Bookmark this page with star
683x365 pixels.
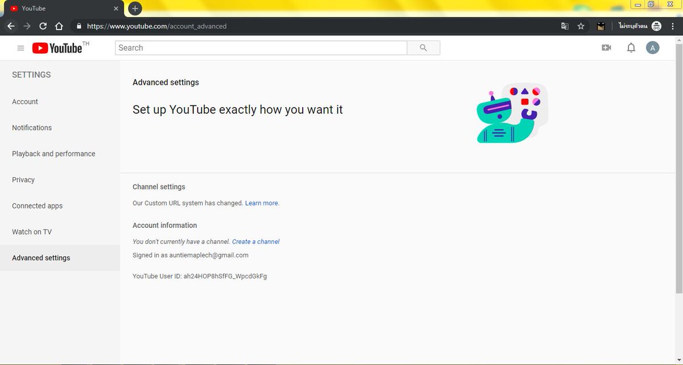[x=581, y=26]
